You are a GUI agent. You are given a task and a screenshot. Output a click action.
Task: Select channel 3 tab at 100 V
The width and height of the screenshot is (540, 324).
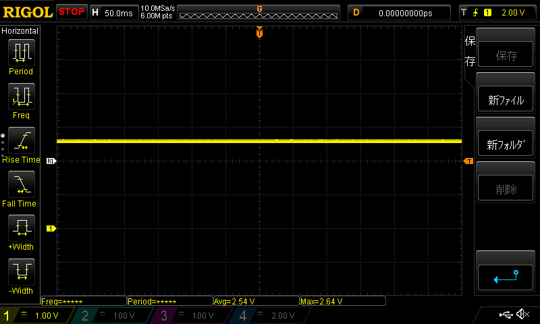(x=190, y=315)
